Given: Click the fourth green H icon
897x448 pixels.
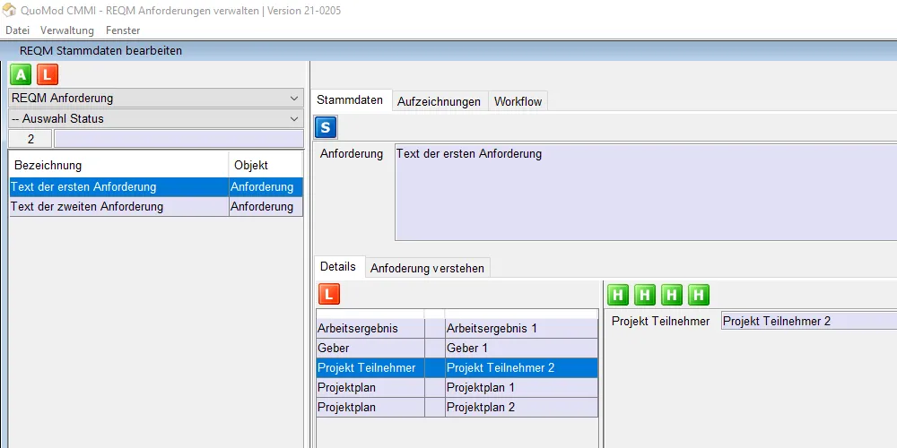Looking at the screenshot, I should 699,294.
